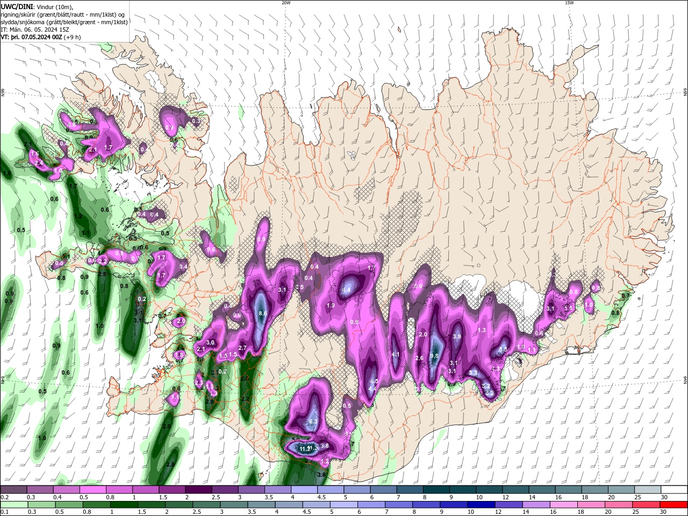Click the bright pink 0.5 snow legend swatch
Image resolution: width=688 pixels, height=516 pixels.
click(92, 490)
